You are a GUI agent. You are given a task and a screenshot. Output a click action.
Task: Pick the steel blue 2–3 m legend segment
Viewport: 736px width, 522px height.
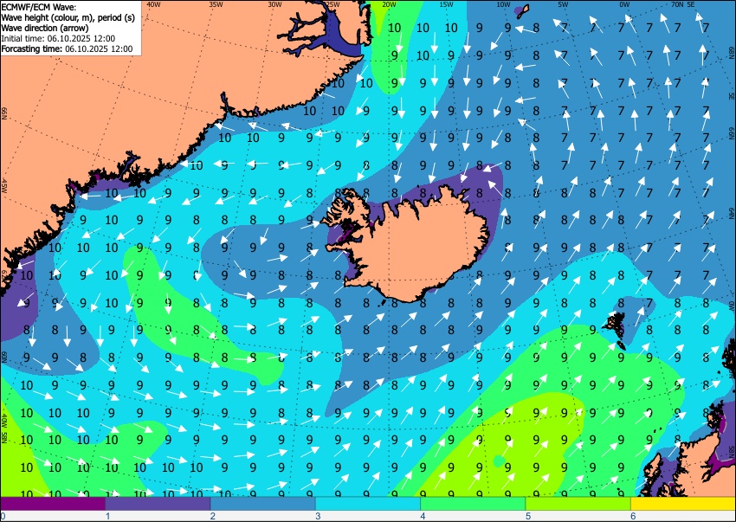pos(263,504)
